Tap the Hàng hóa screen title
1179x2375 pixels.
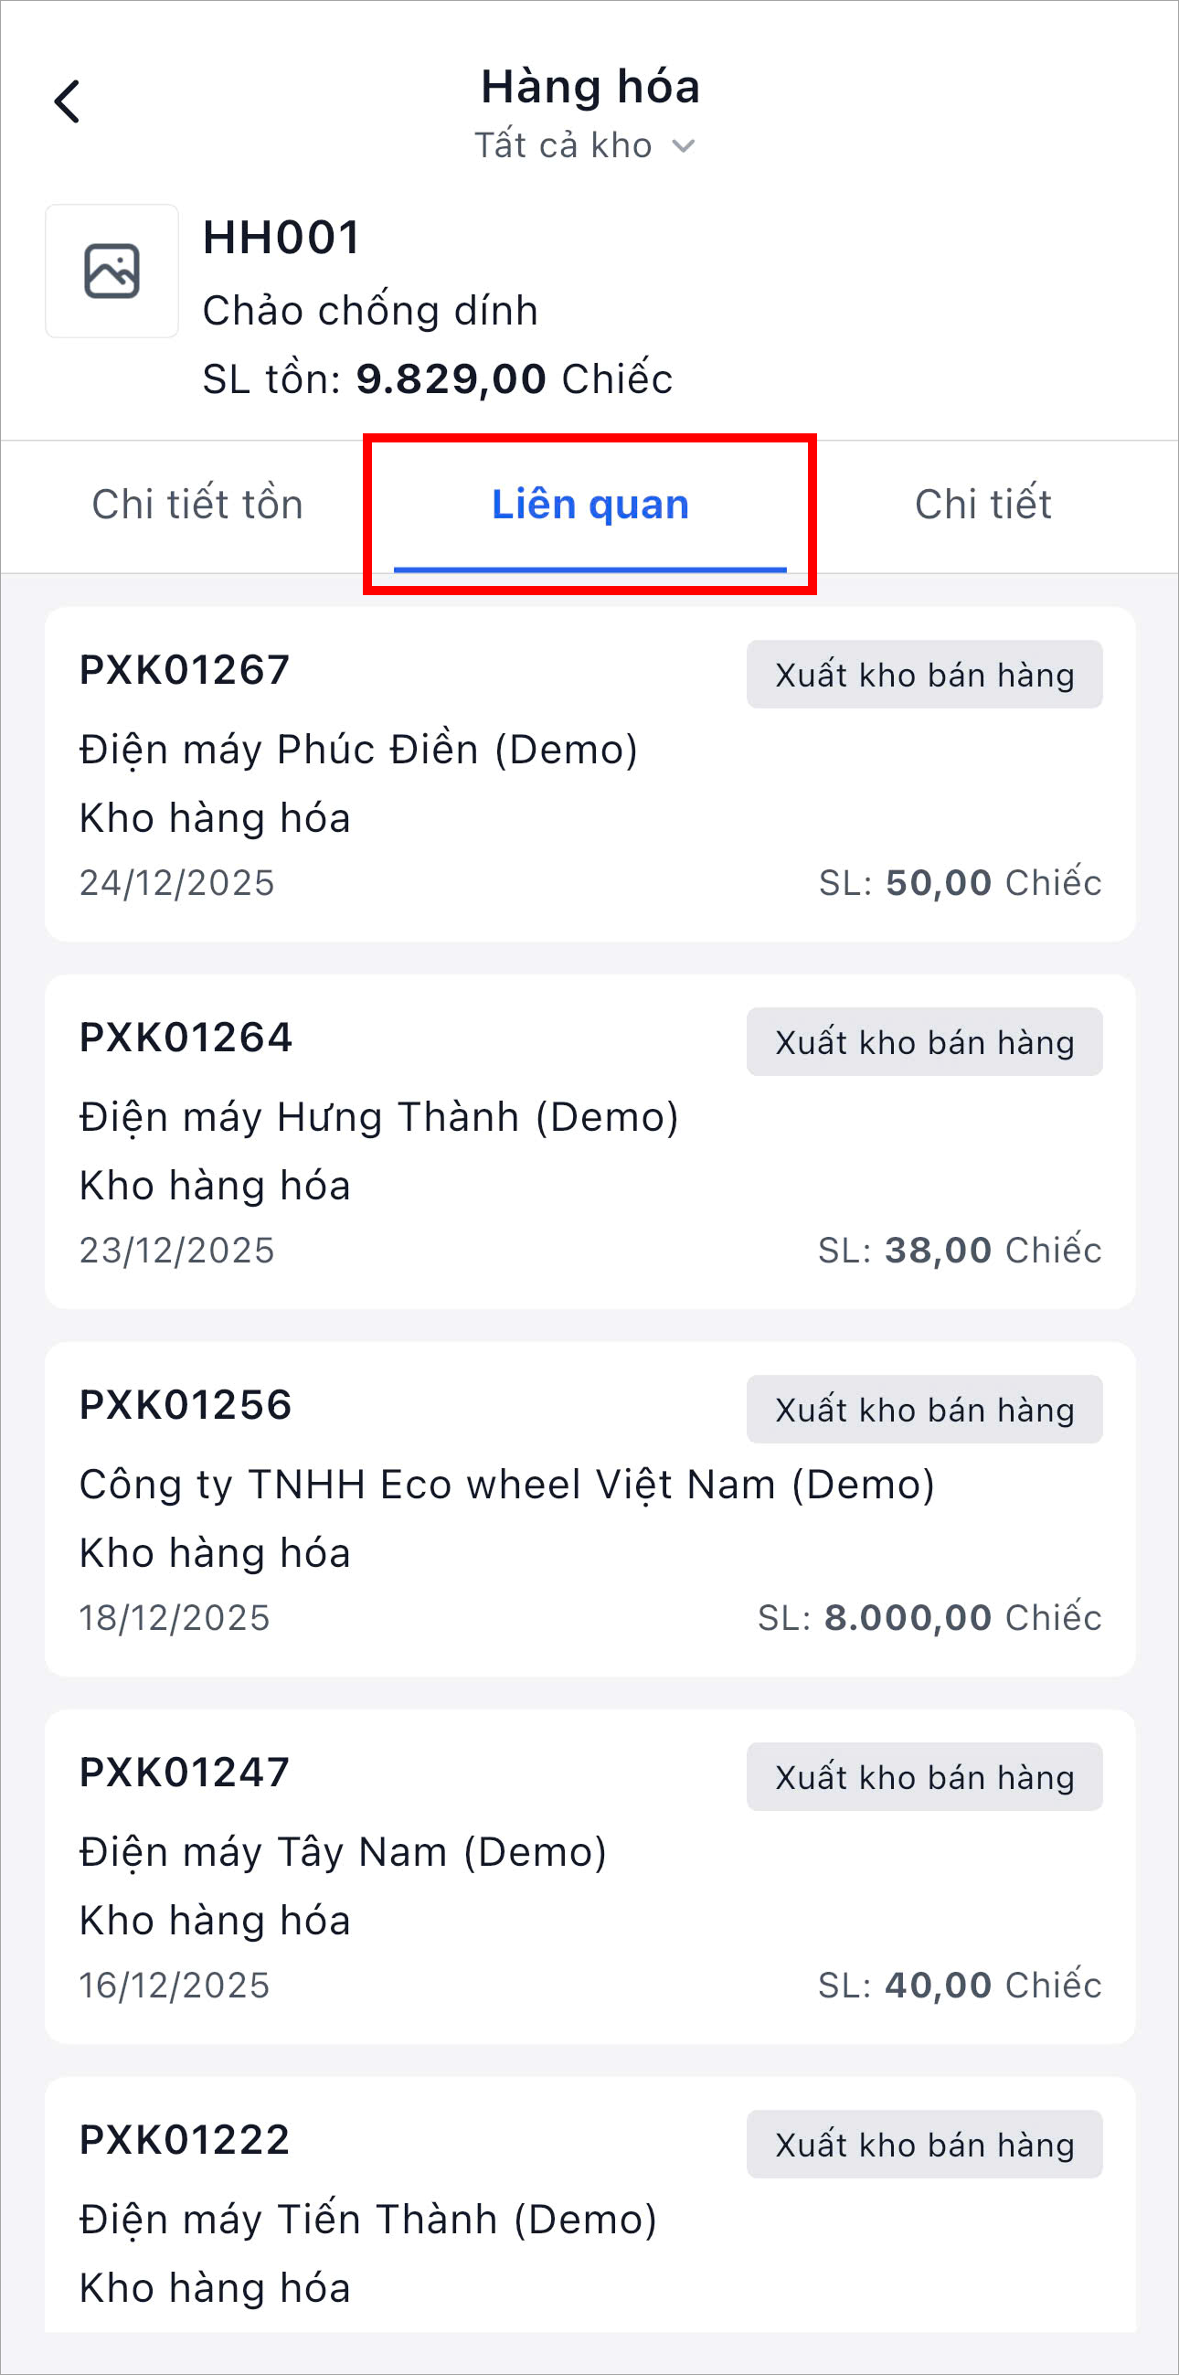pyautogui.click(x=590, y=87)
